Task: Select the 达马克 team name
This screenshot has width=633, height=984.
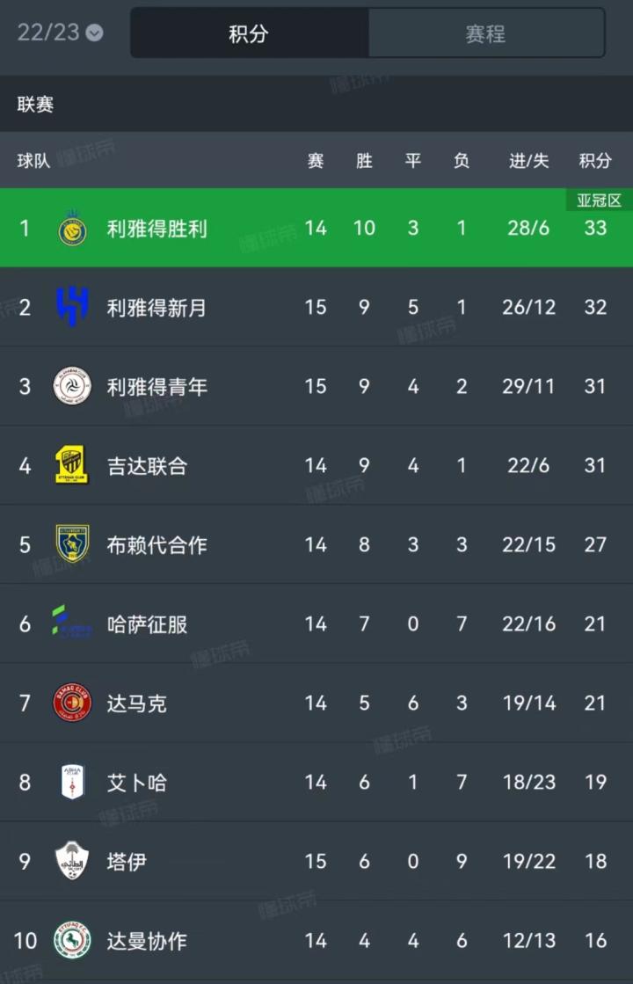Action: 137,703
